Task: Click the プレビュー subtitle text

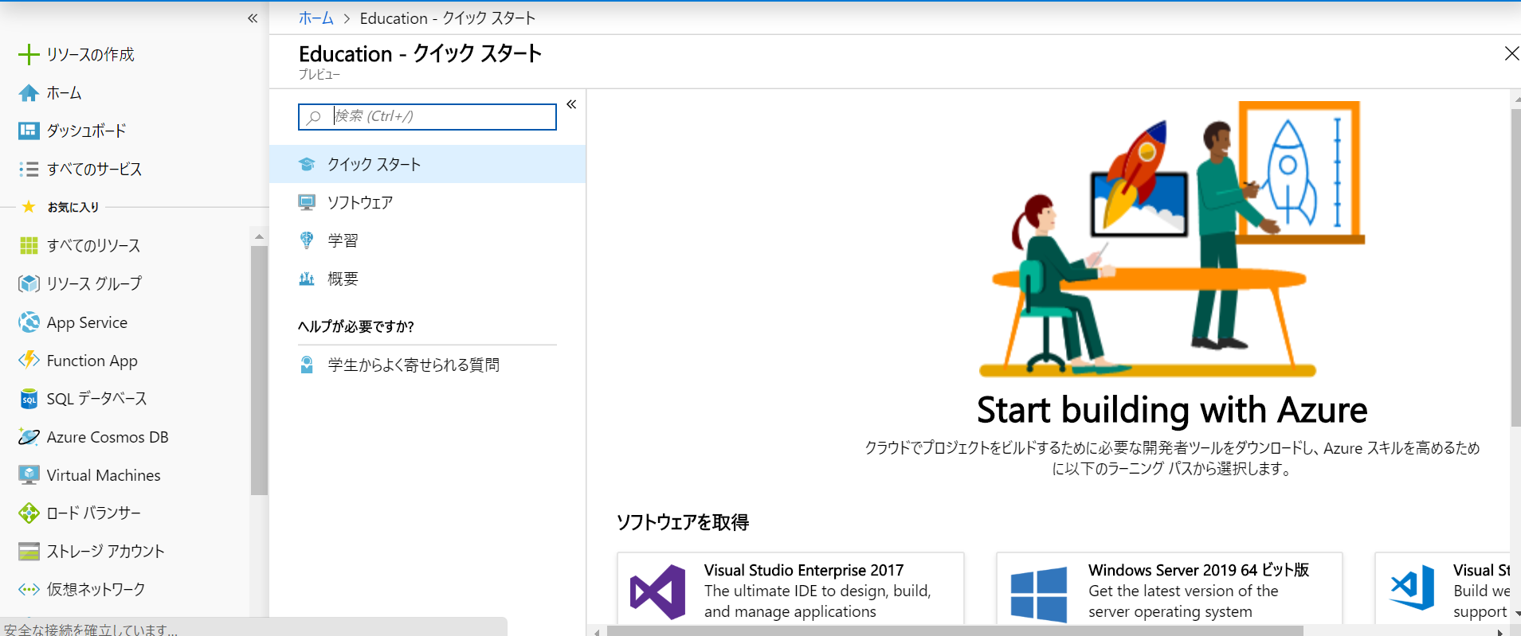Action: tap(319, 74)
